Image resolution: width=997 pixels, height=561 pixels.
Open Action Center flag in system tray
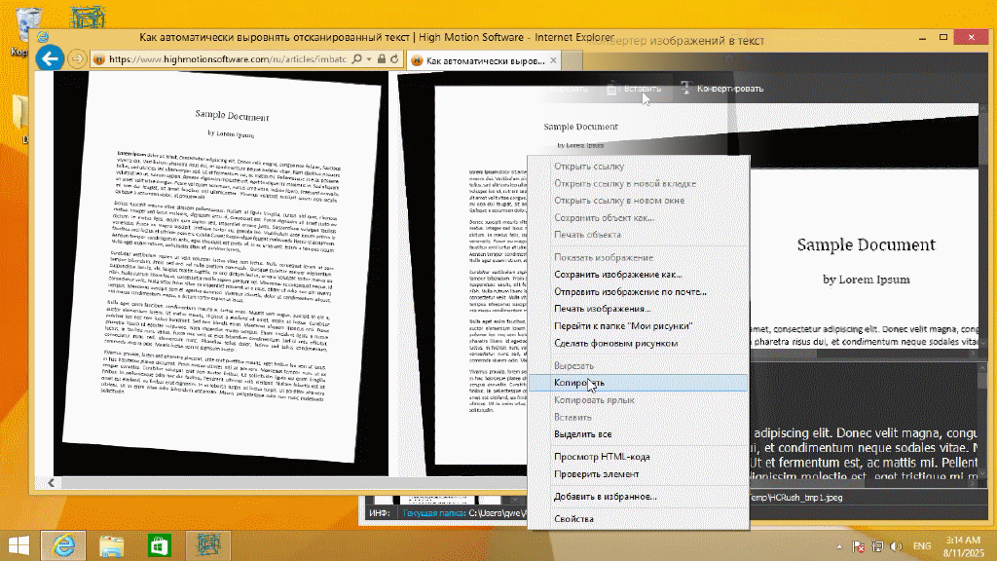point(858,546)
